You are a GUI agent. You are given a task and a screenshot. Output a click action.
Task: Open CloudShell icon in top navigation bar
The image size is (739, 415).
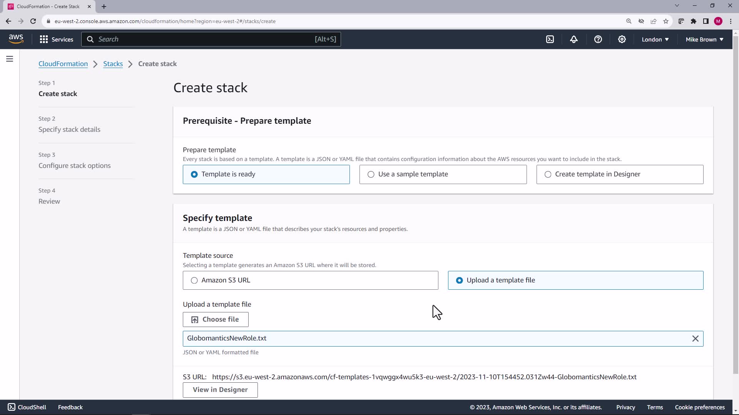pyautogui.click(x=550, y=39)
